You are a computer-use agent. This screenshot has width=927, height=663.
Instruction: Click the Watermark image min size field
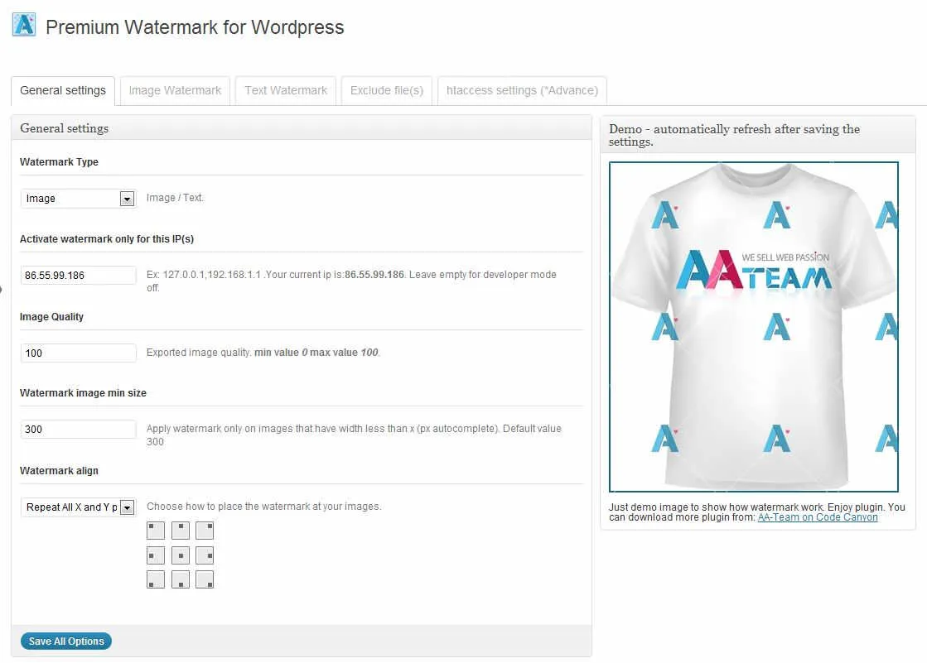(78, 429)
